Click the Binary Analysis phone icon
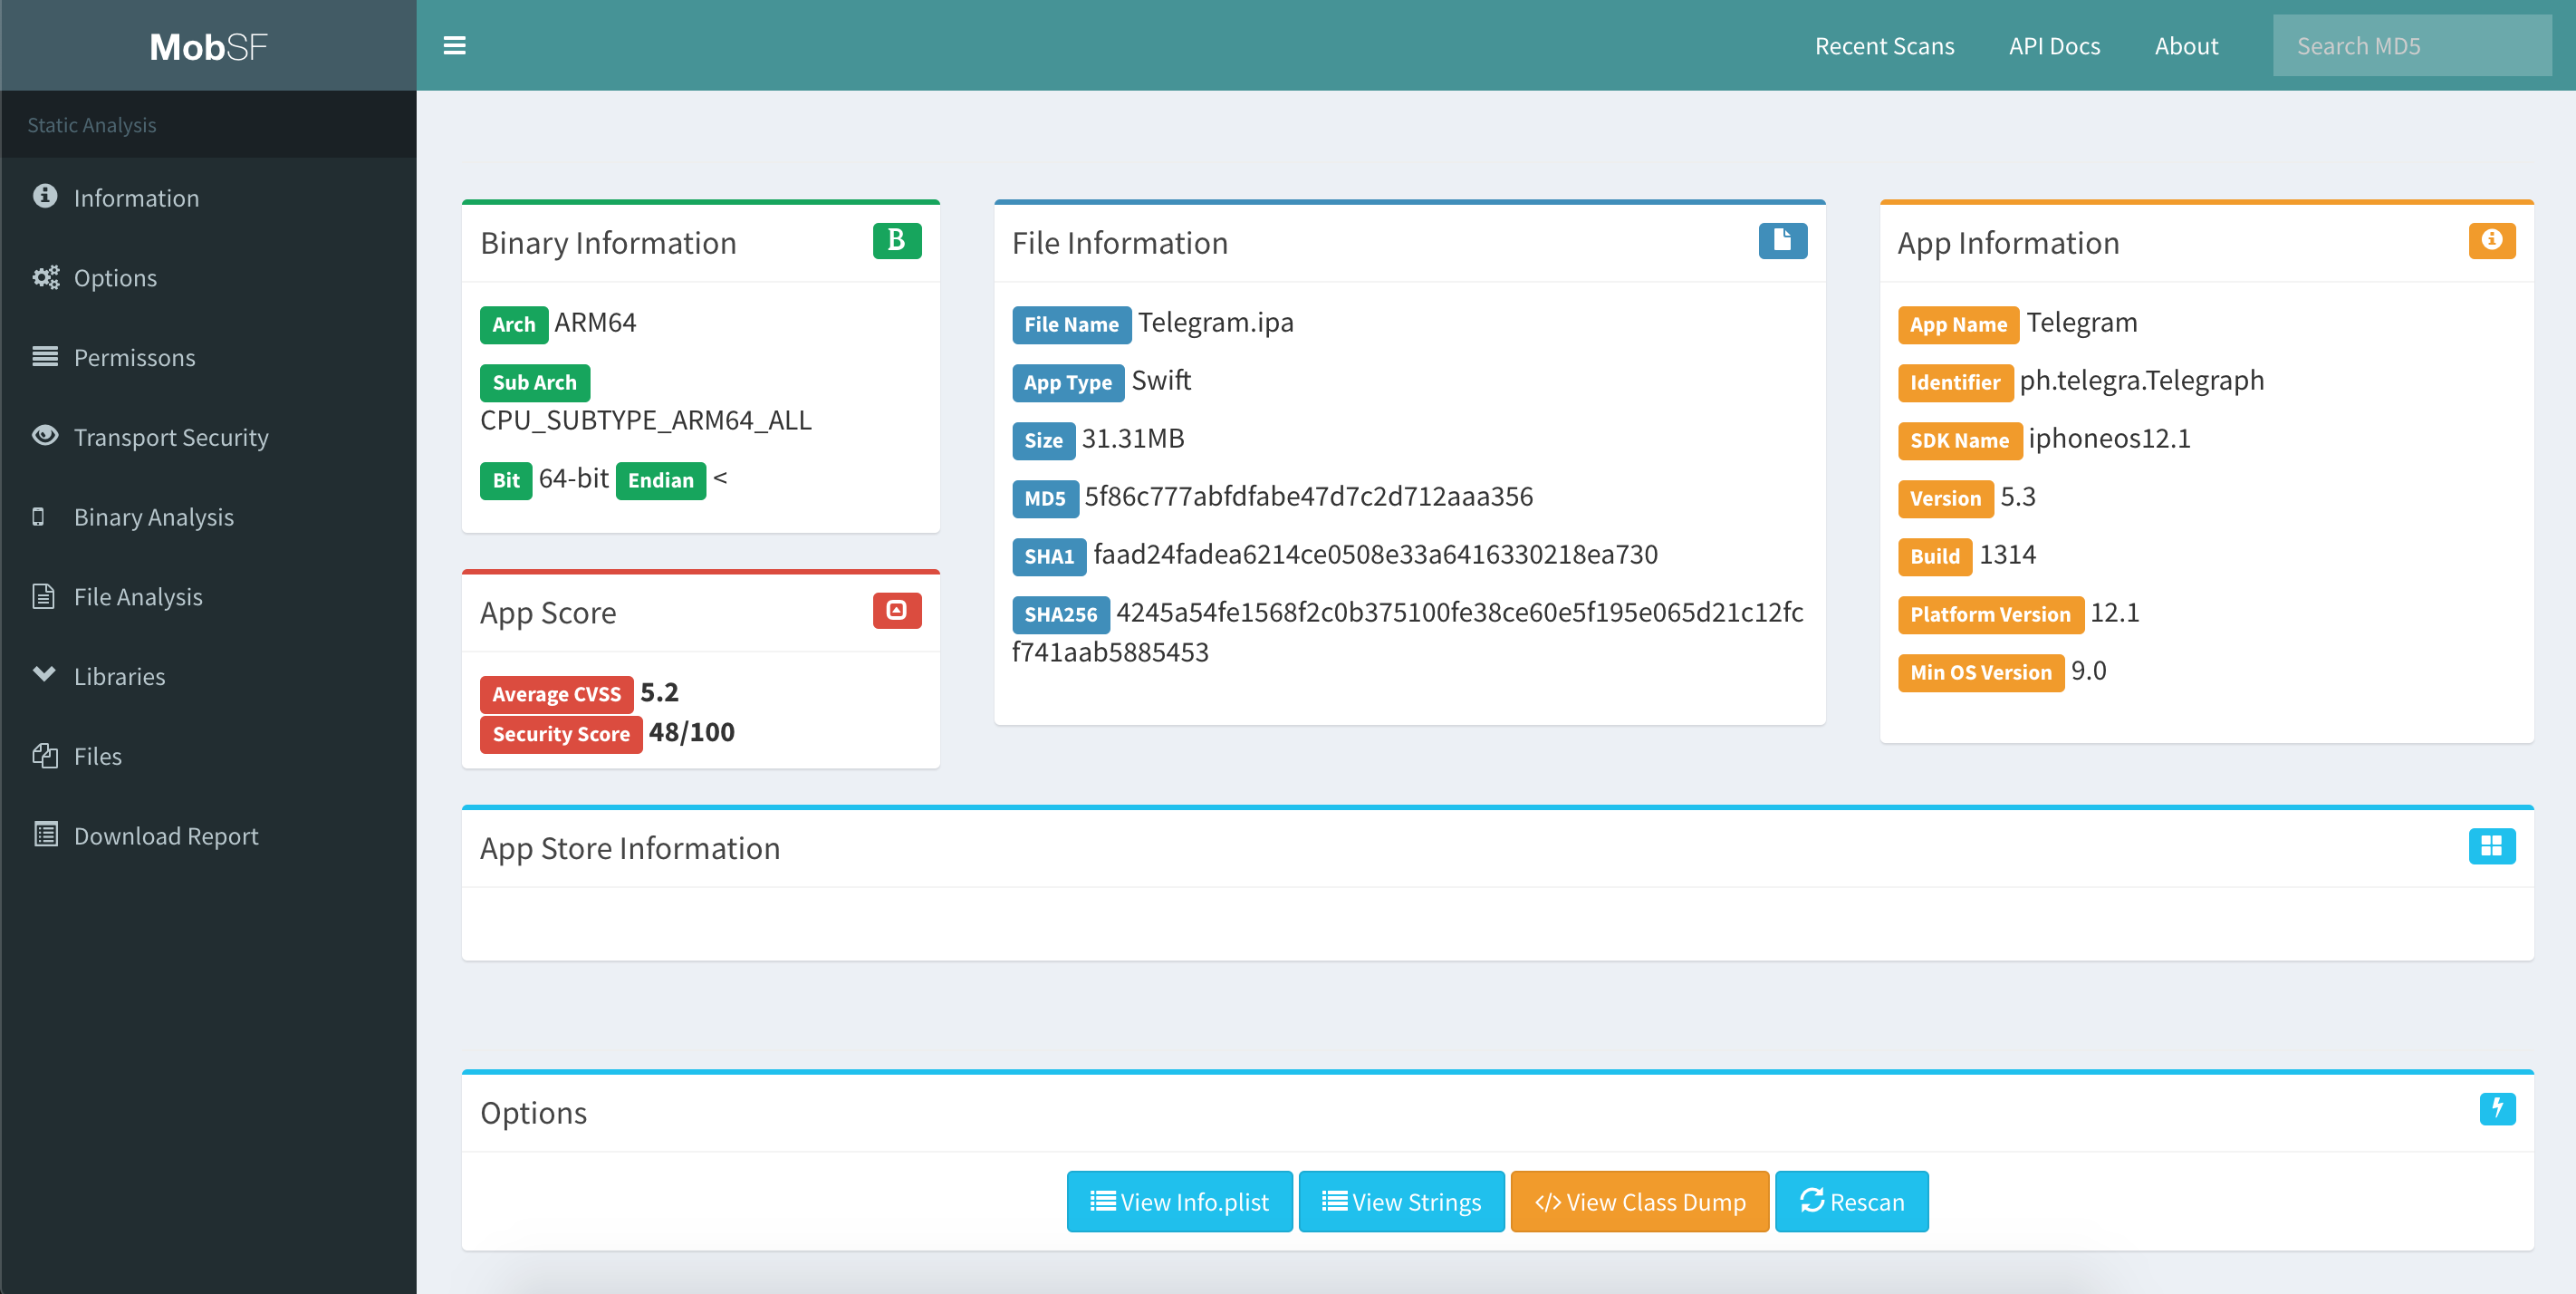The image size is (2576, 1294). 39,517
